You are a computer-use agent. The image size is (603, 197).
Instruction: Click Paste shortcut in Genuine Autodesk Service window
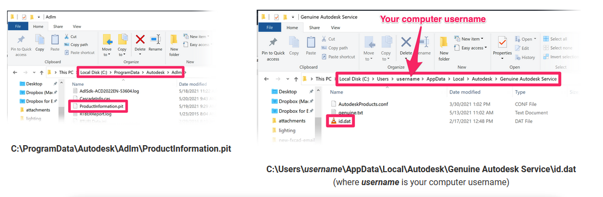click(338, 57)
